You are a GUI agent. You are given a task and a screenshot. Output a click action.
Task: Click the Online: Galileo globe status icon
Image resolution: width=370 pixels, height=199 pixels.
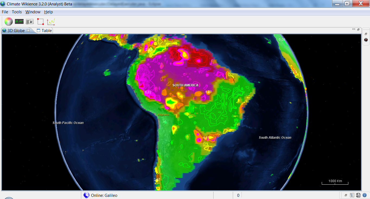coord(86,195)
